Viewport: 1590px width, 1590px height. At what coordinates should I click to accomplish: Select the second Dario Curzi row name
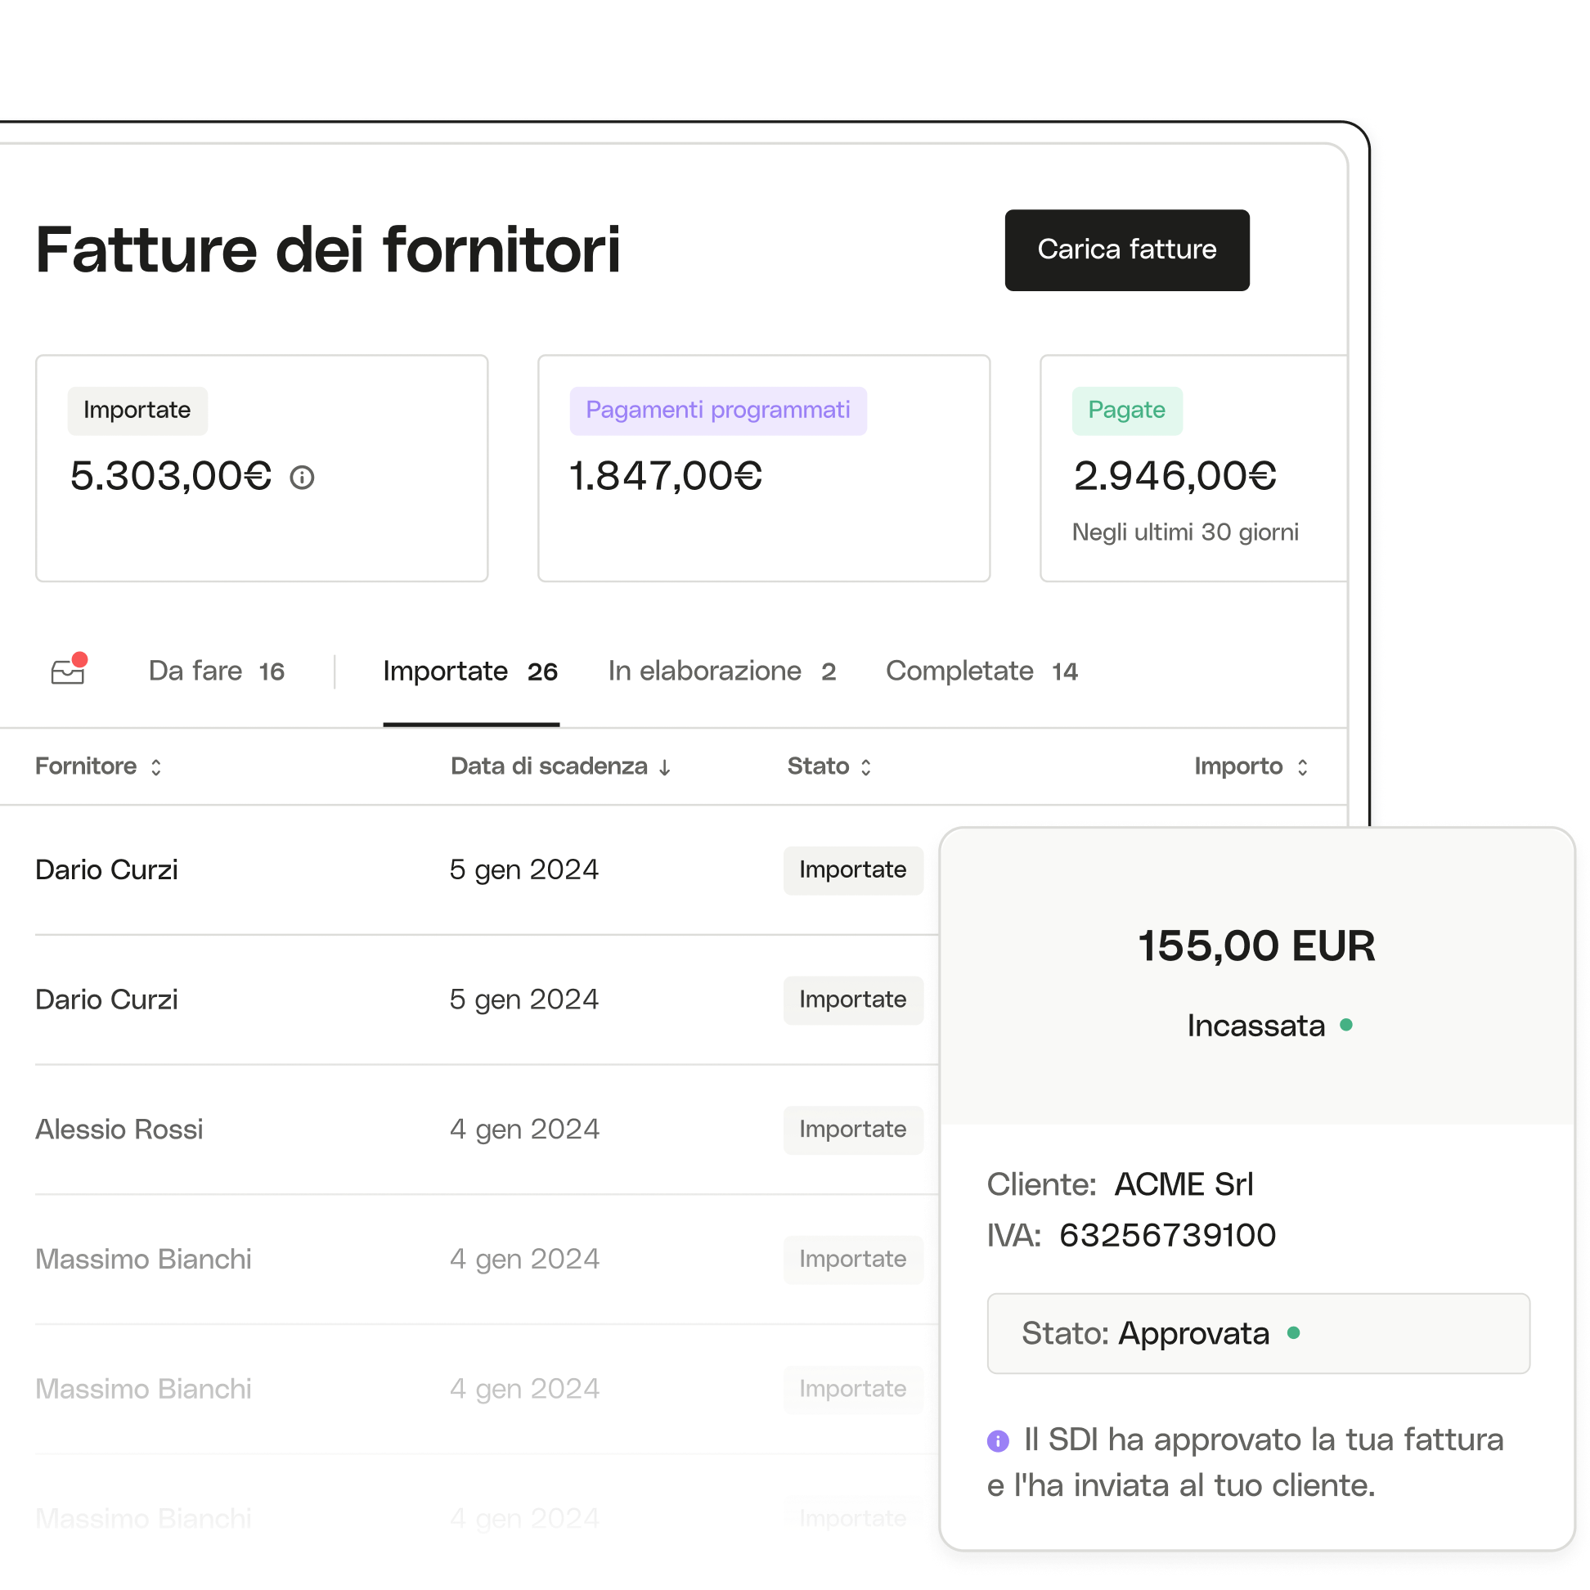pyautogui.click(x=106, y=1000)
